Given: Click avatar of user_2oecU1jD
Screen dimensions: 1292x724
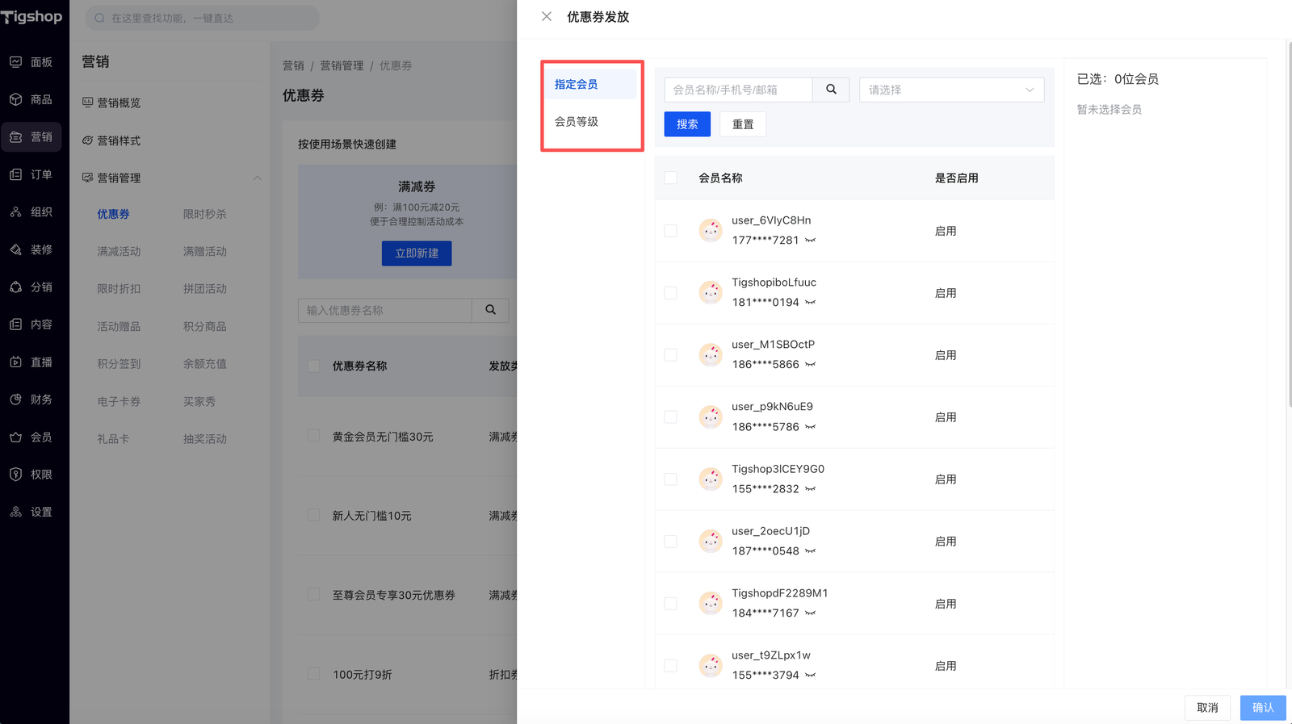Looking at the screenshot, I should tap(711, 542).
